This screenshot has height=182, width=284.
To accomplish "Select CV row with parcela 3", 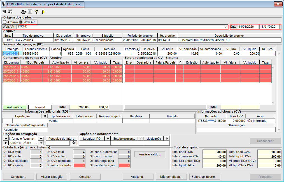I will (63, 76).
